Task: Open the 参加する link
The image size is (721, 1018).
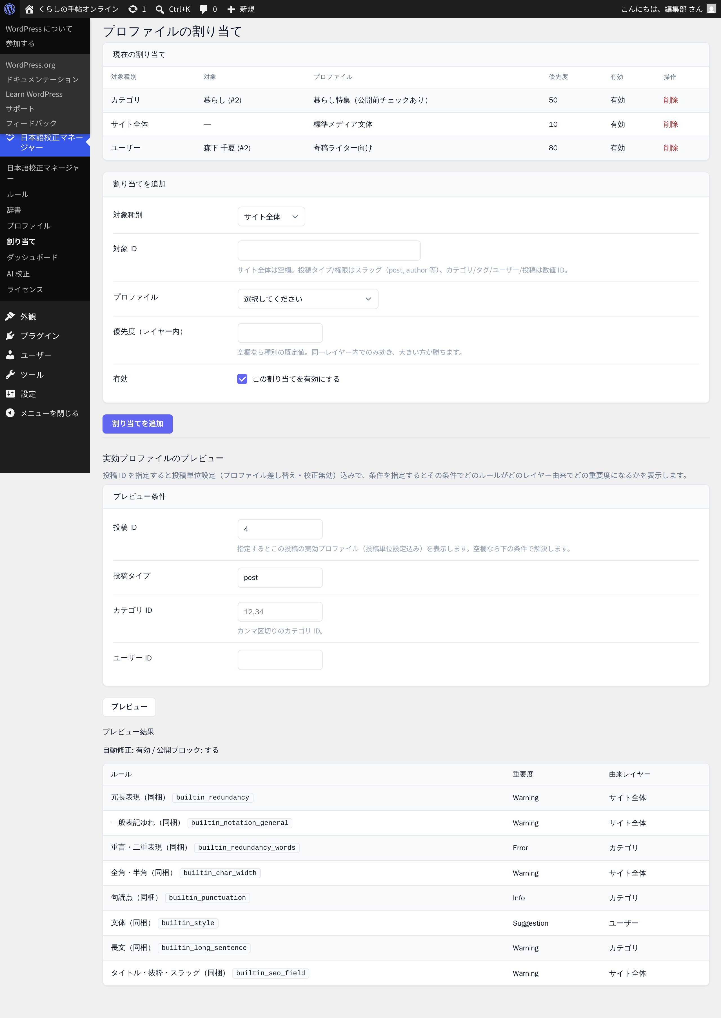Action: click(20, 43)
